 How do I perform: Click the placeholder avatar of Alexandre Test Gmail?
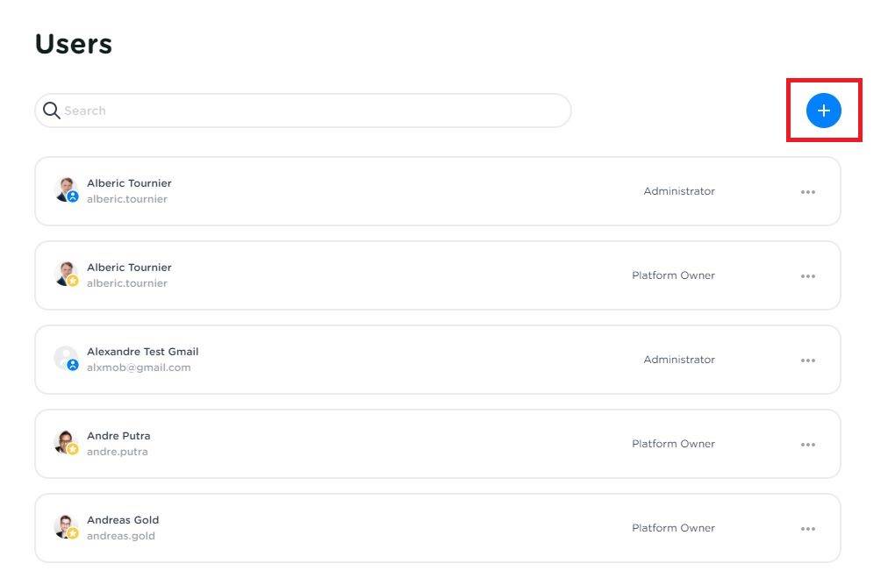pos(66,358)
